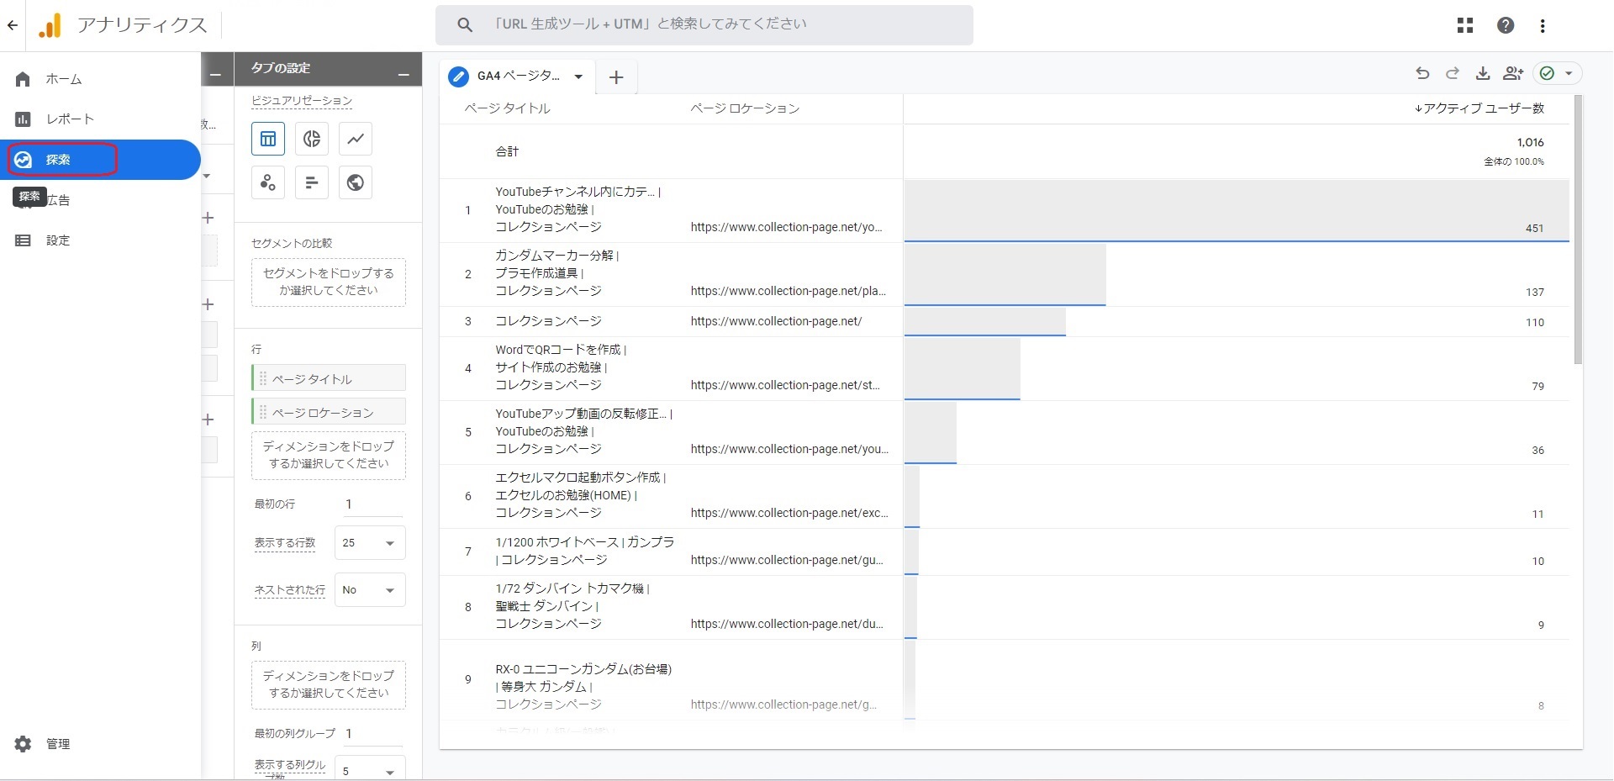Click the share with users icon

(1513, 73)
